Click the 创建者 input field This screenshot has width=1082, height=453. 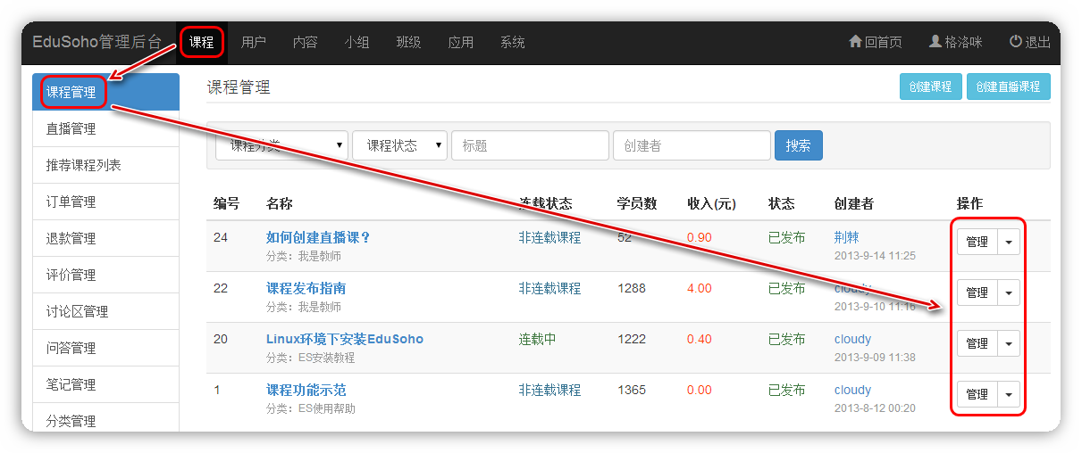691,145
